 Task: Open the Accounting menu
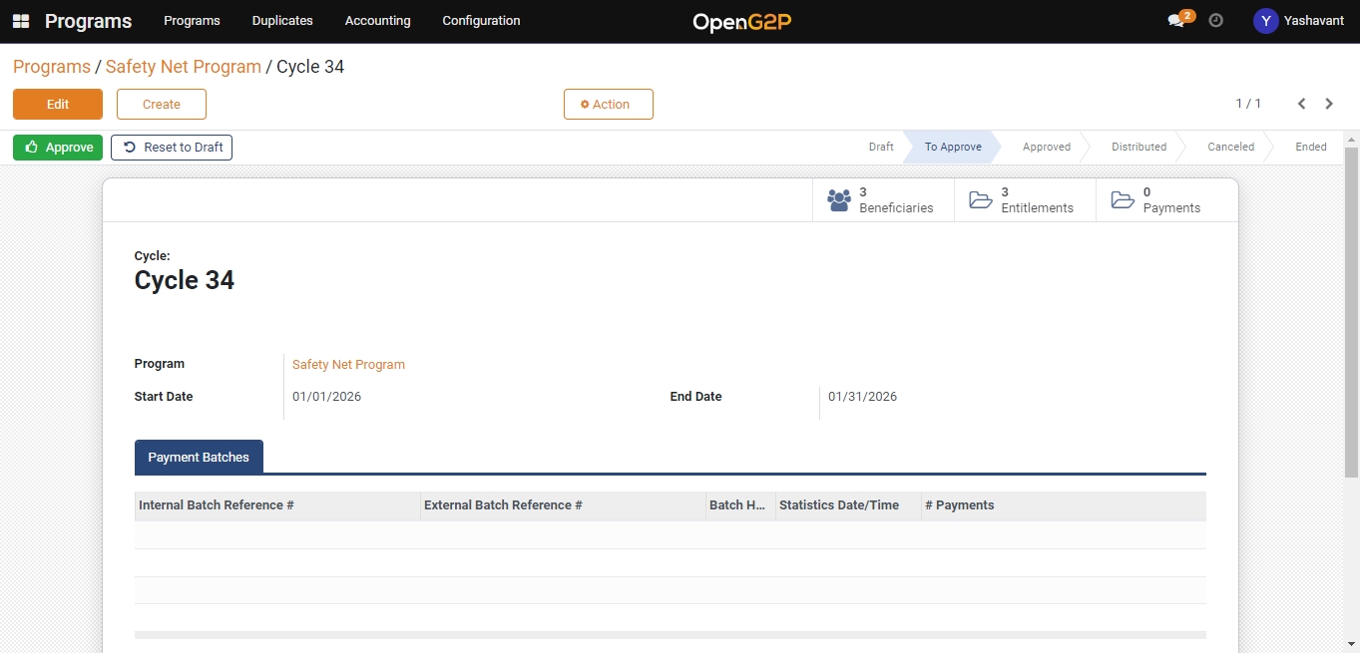pyautogui.click(x=377, y=21)
